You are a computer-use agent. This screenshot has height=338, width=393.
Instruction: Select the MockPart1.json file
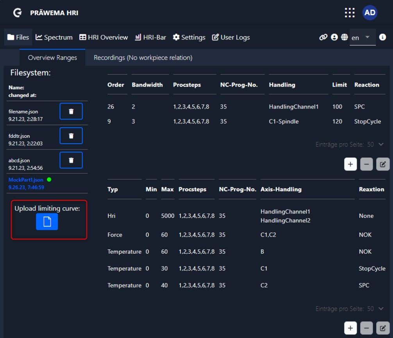click(x=26, y=180)
